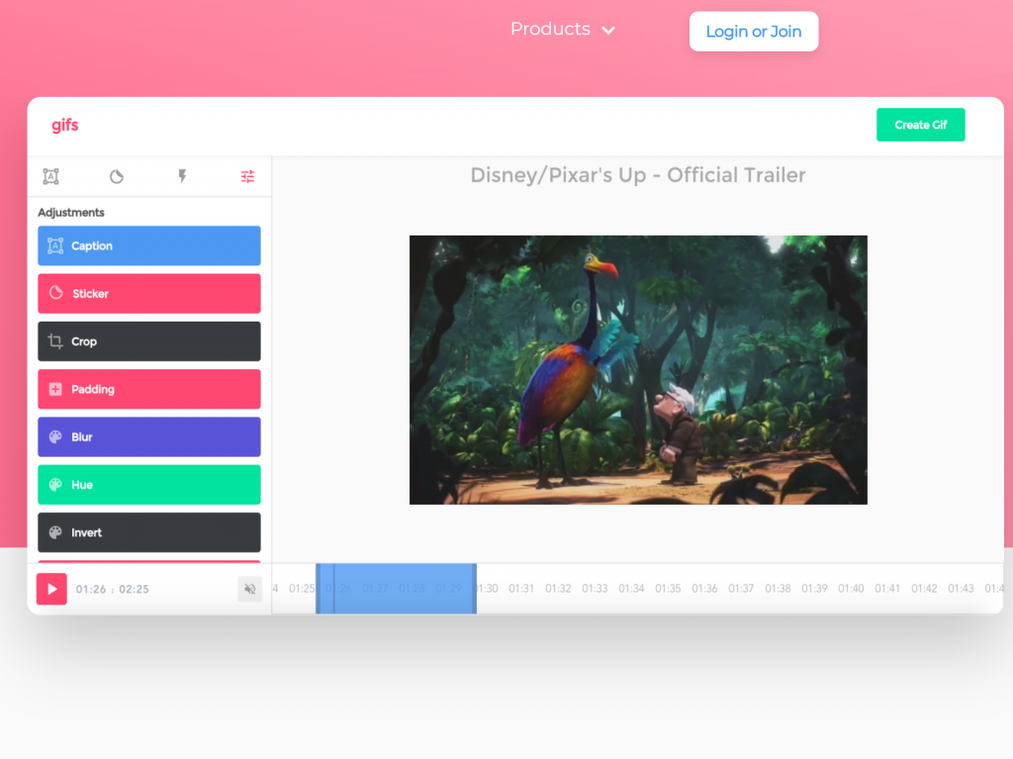Jump to 01:40 on the timeline
The width and height of the screenshot is (1013, 759).
coord(851,589)
